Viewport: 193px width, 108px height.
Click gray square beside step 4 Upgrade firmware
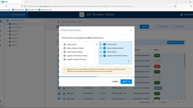tap(101, 56)
